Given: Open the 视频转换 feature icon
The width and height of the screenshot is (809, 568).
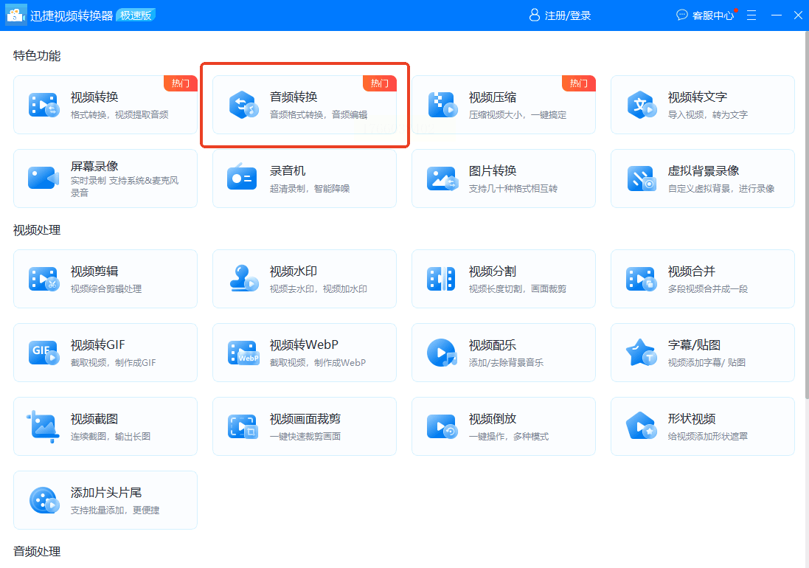Looking at the screenshot, I should point(44,105).
